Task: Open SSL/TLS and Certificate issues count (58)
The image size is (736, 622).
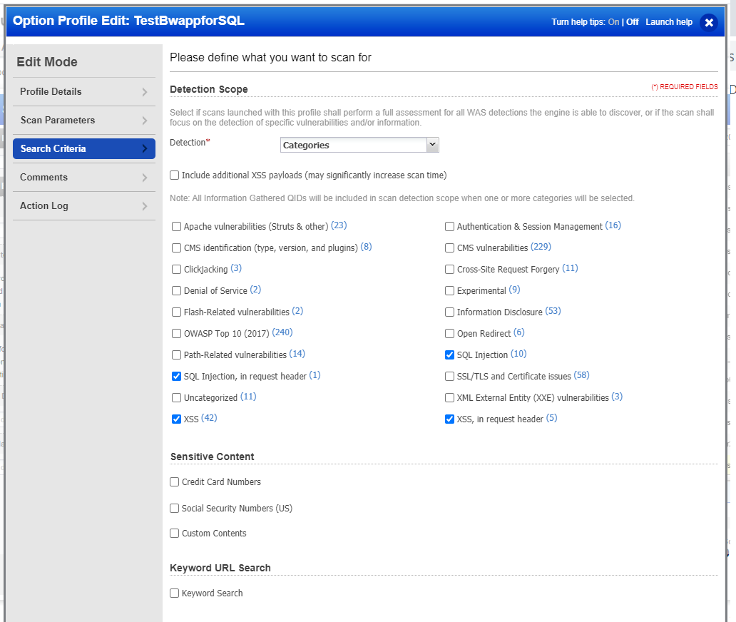Action: coord(581,375)
